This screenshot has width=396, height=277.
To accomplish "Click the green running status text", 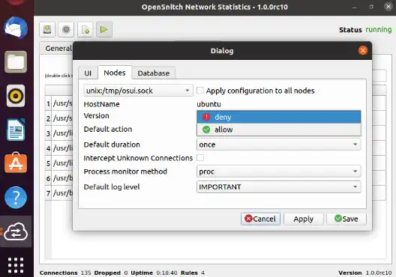I will pyautogui.click(x=379, y=30).
